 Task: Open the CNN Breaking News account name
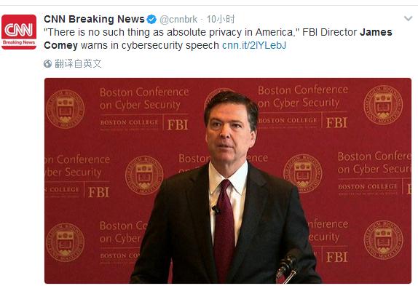click(x=94, y=19)
